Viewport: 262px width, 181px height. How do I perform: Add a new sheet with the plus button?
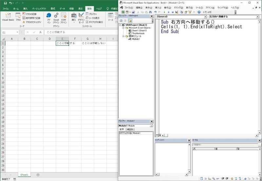click(x=38, y=175)
